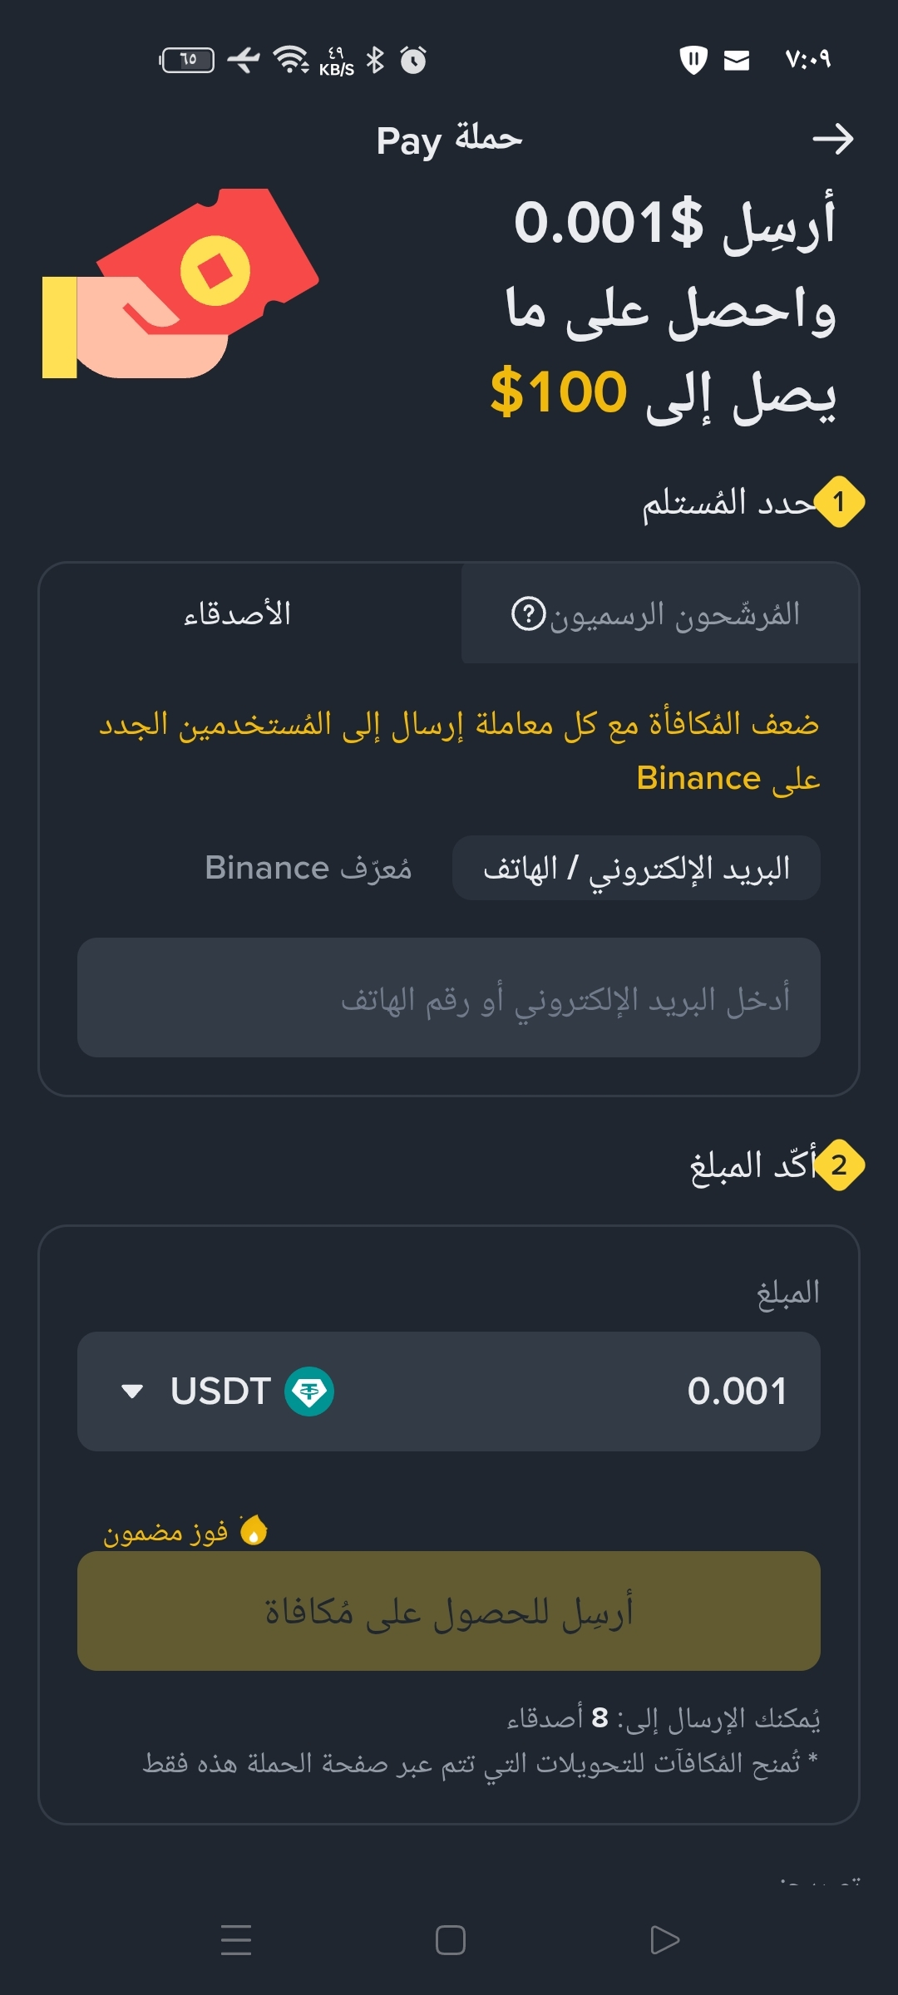Tap the back arrow in the header
This screenshot has height=1995, width=898.
coord(833,139)
